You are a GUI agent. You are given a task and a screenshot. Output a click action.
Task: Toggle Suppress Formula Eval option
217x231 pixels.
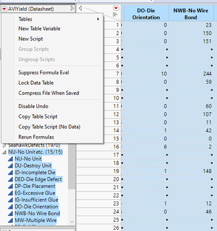pyautogui.click(x=44, y=73)
